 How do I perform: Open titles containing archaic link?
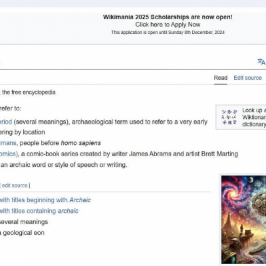point(39,211)
